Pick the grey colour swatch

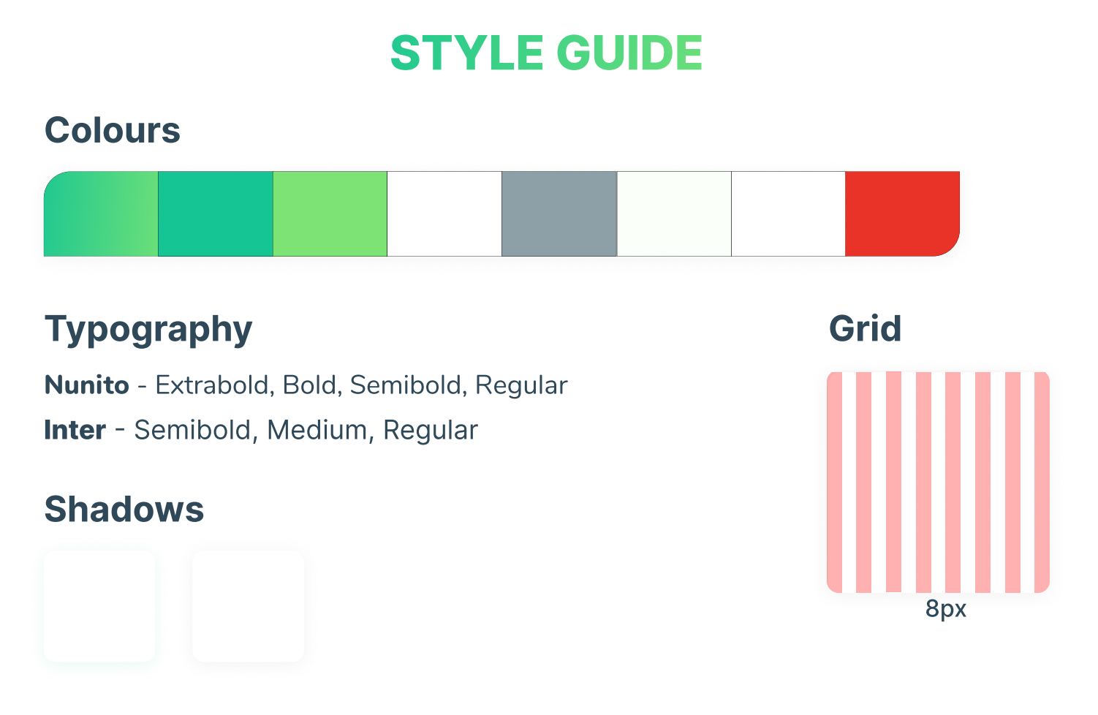tap(559, 214)
